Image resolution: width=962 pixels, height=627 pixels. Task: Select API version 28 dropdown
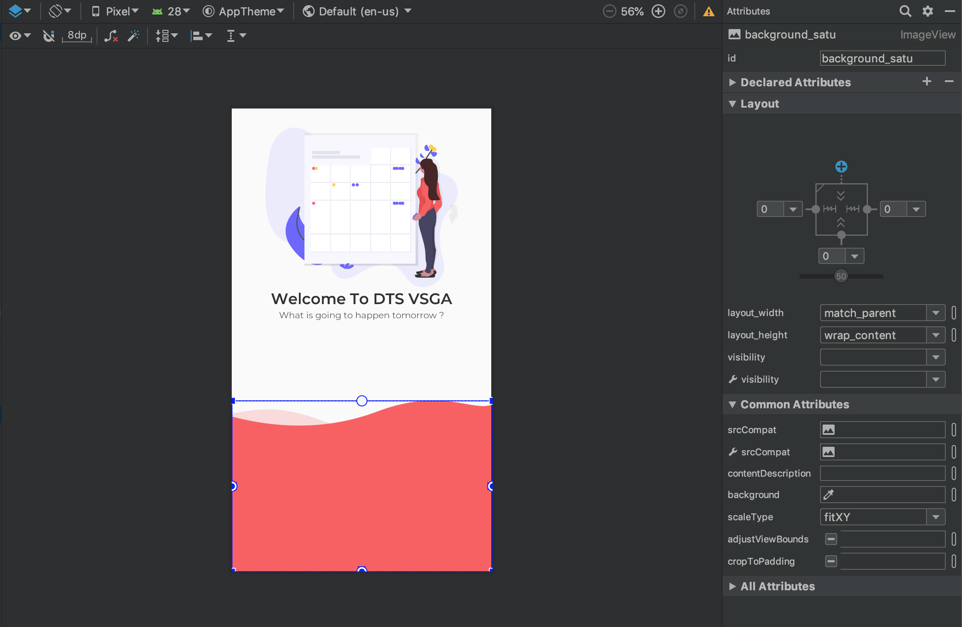point(171,11)
